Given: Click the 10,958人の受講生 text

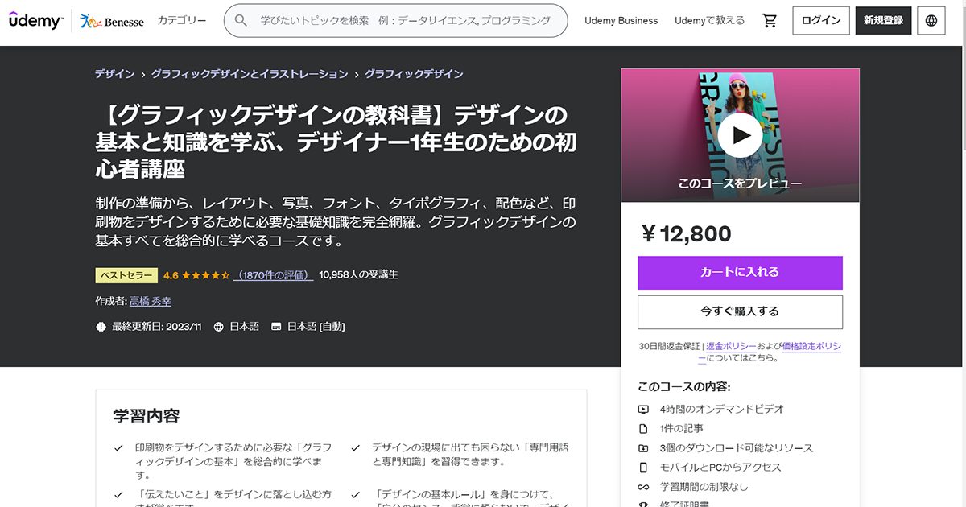Looking at the screenshot, I should tap(358, 275).
